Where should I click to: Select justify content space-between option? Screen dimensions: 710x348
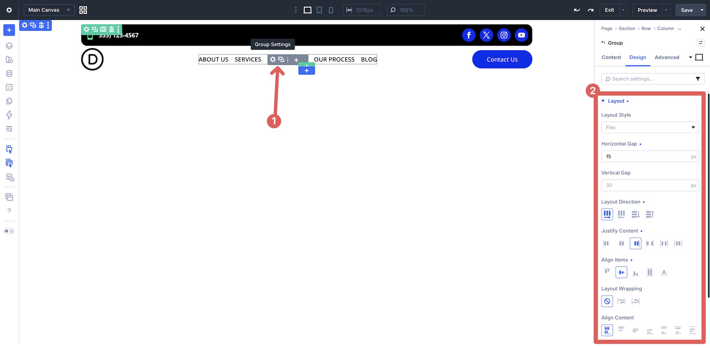(x=650, y=244)
